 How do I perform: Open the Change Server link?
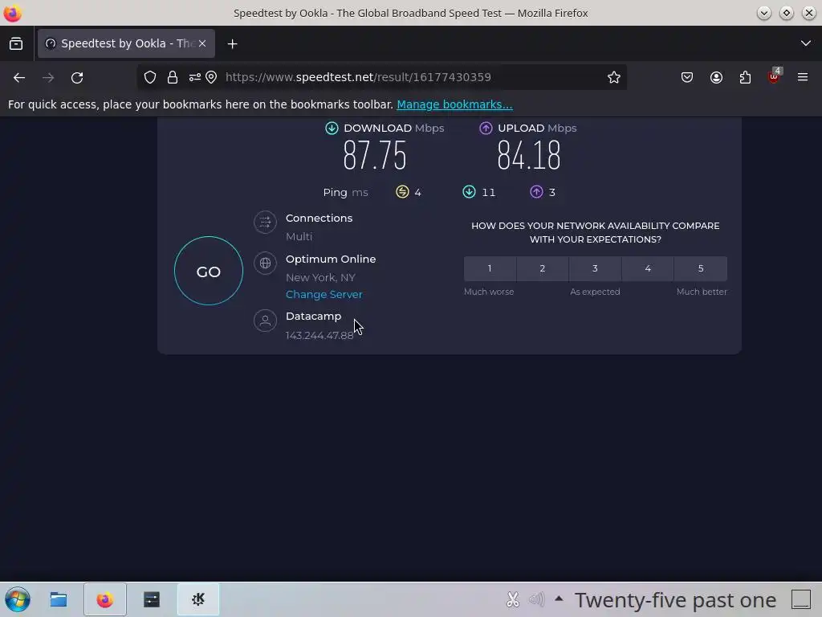tap(324, 294)
